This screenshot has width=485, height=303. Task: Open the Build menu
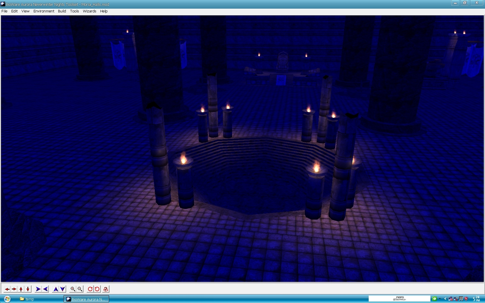pyautogui.click(x=62, y=11)
